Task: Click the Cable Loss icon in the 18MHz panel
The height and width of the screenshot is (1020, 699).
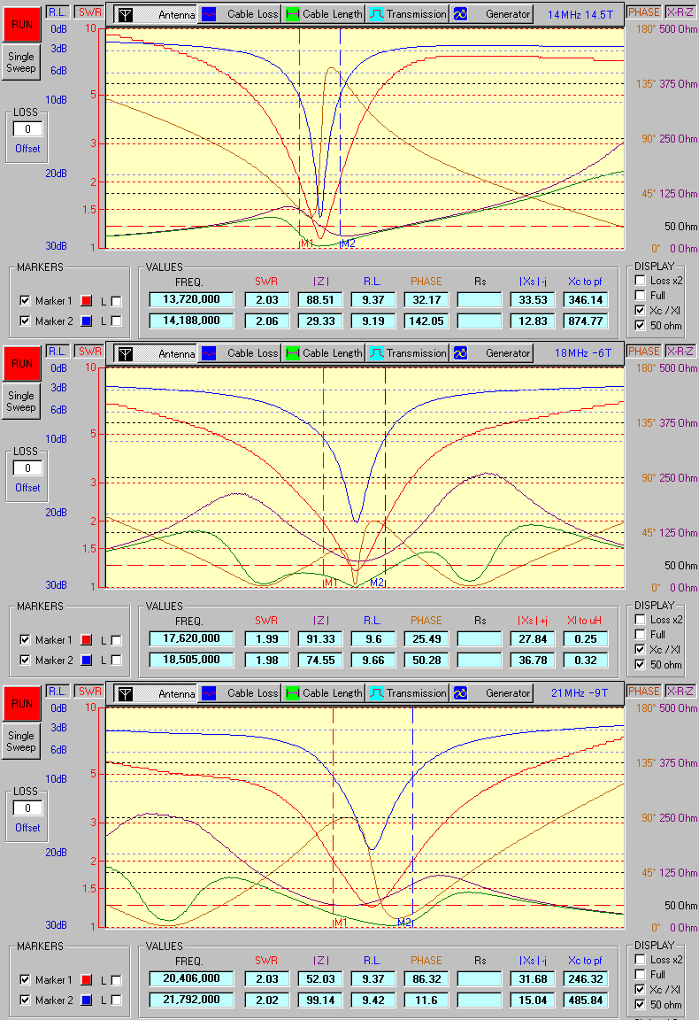Action: [x=211, y=353]
